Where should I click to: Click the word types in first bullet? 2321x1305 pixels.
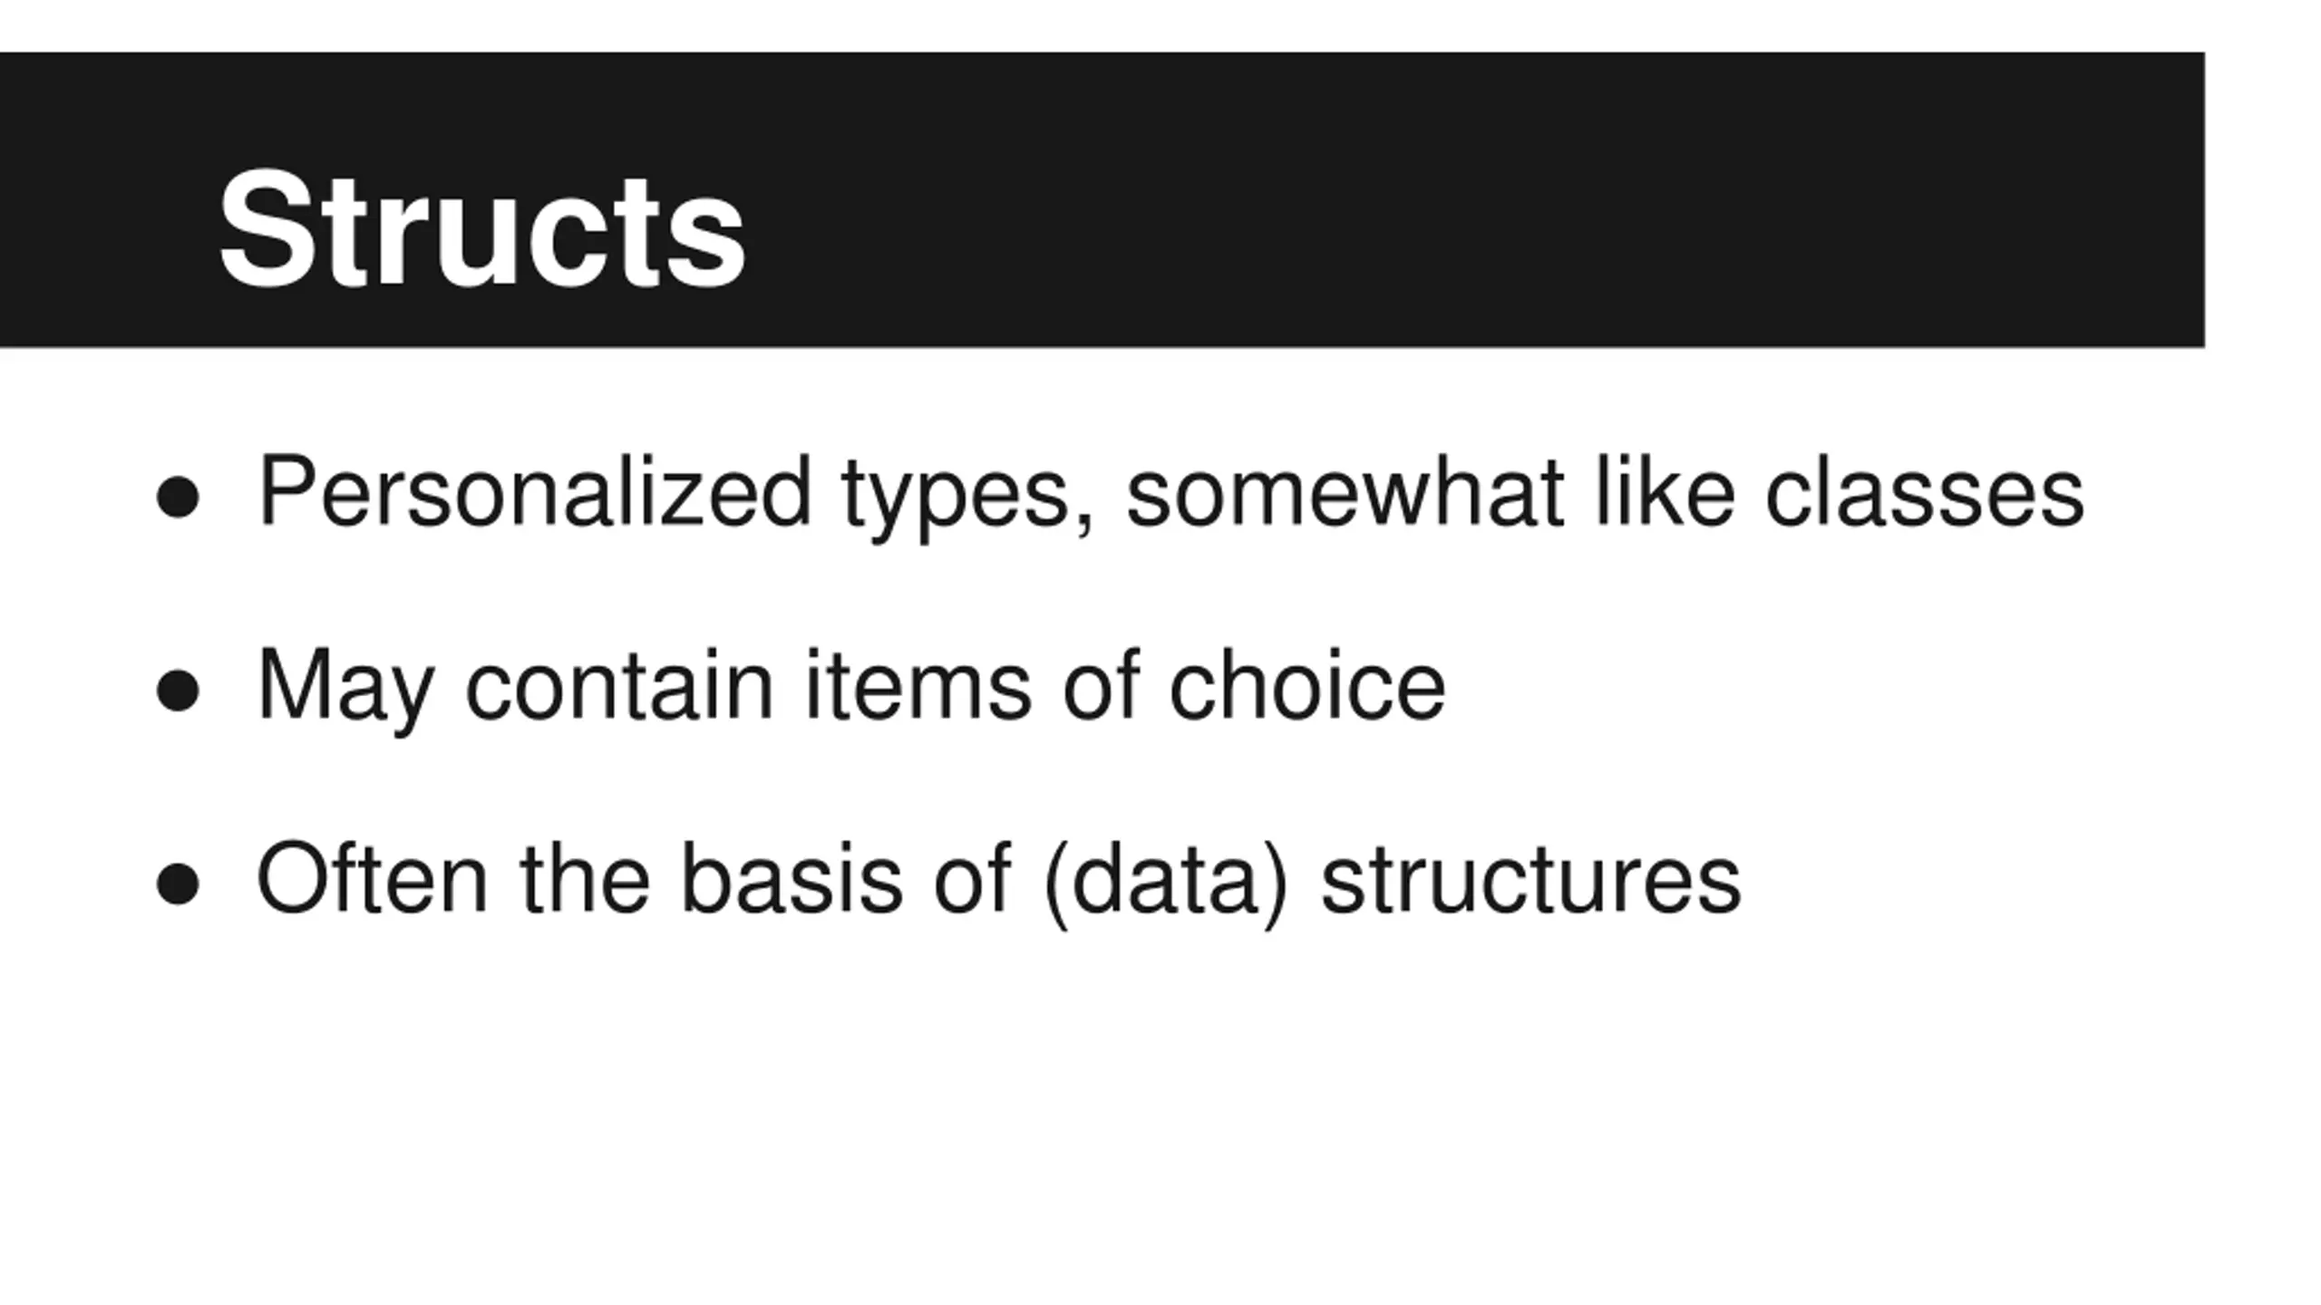pos(968,498)
